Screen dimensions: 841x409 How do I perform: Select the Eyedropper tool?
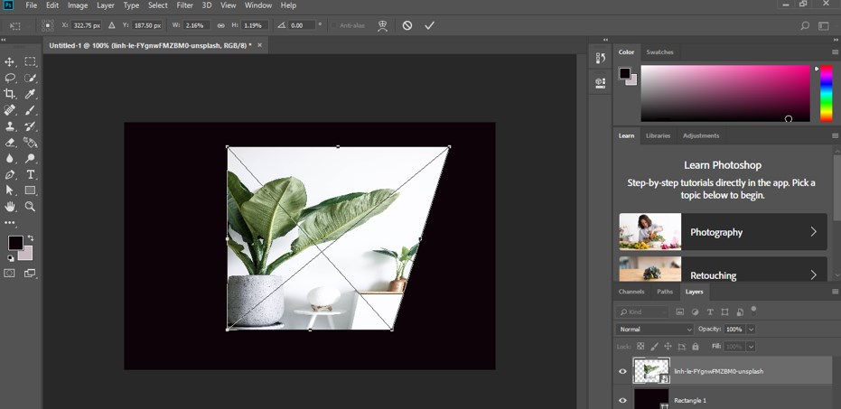(x=30, y=94)
